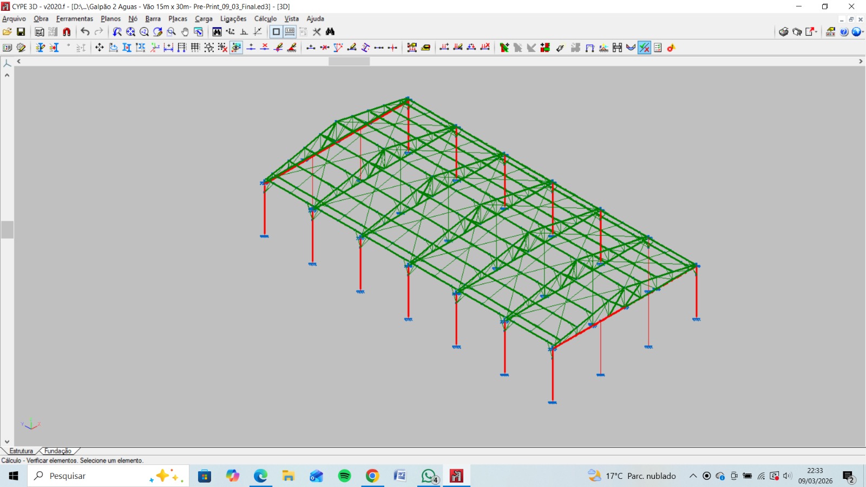Click the binoculars search icon
This screenshot has width=866, height=487.
(x=330, y=32)
